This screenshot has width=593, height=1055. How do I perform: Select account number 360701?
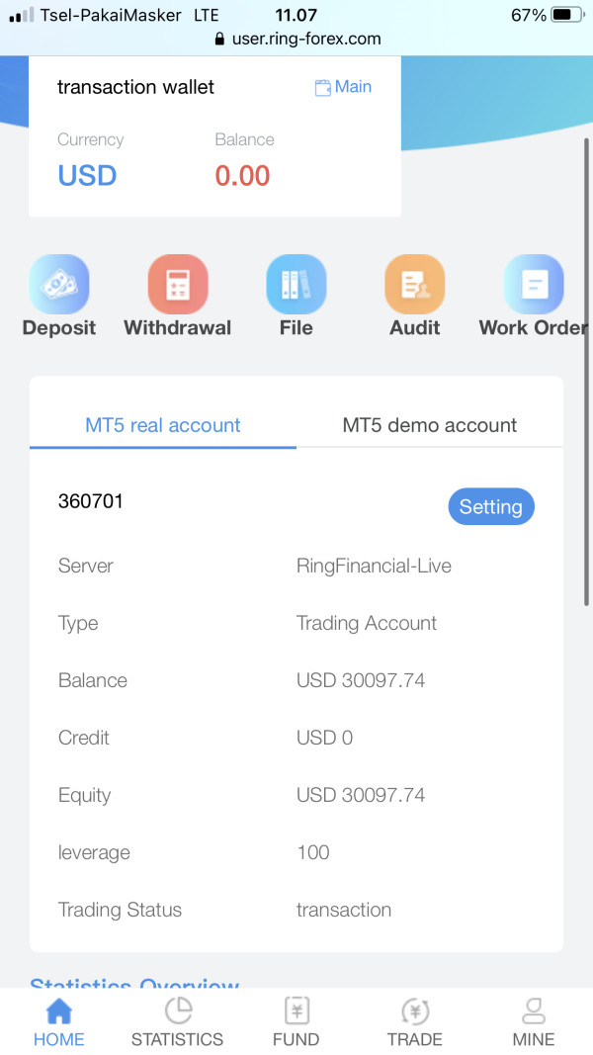(x=91, y=501)
